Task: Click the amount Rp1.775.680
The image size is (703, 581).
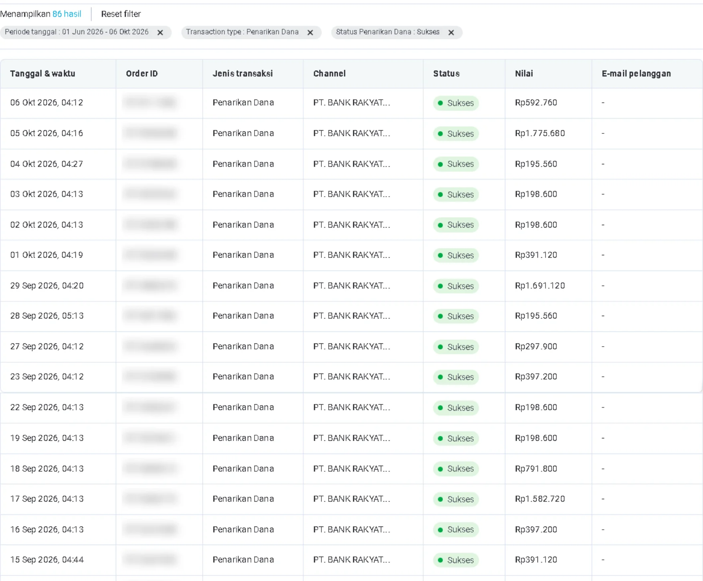Action: coord(540,133)
